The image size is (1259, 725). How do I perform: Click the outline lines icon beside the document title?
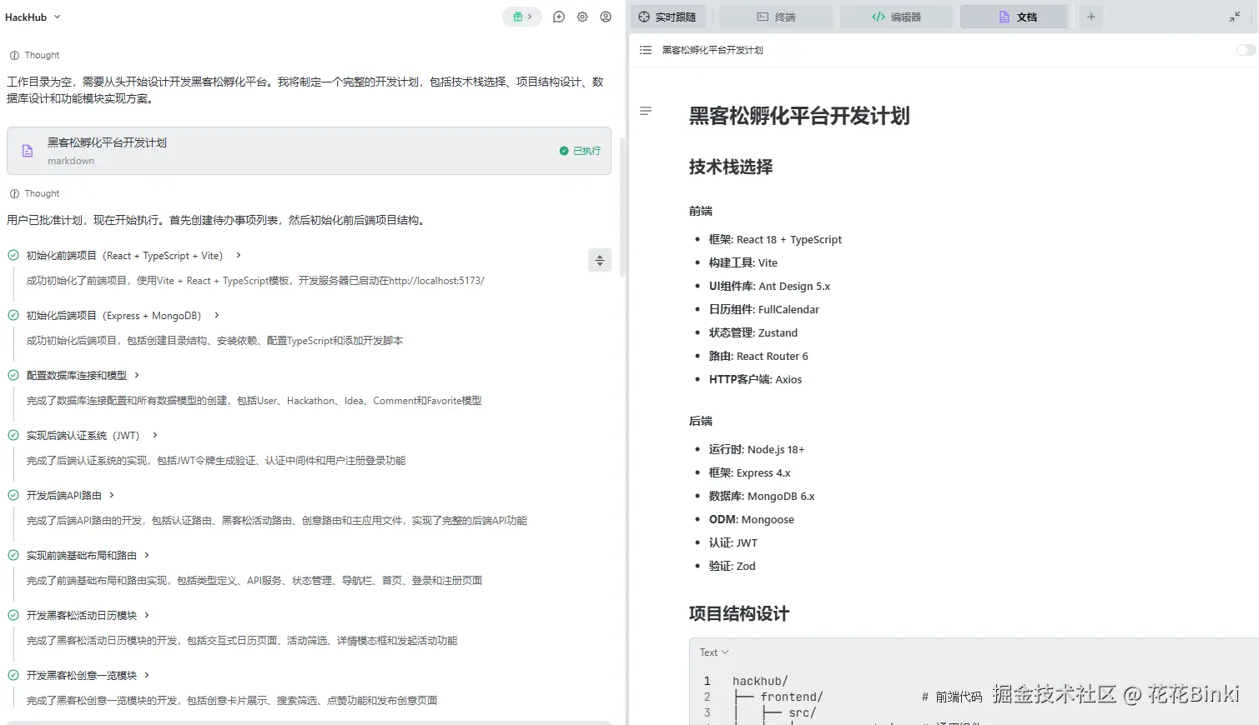click(646, 111)
